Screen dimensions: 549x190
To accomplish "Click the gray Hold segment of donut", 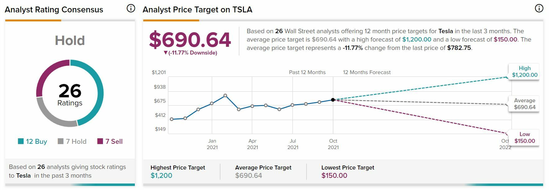I will [x=53, y=116].
